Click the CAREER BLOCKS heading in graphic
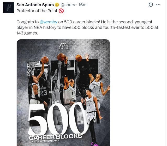Viewport: 167px width, 146px height. point(55,137)
